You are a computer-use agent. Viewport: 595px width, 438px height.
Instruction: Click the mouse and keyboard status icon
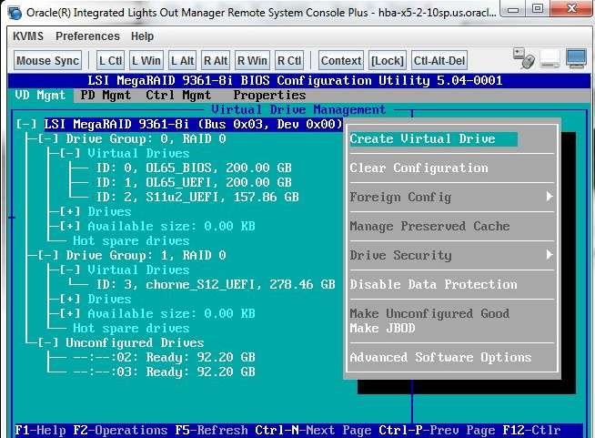(524, 58)
